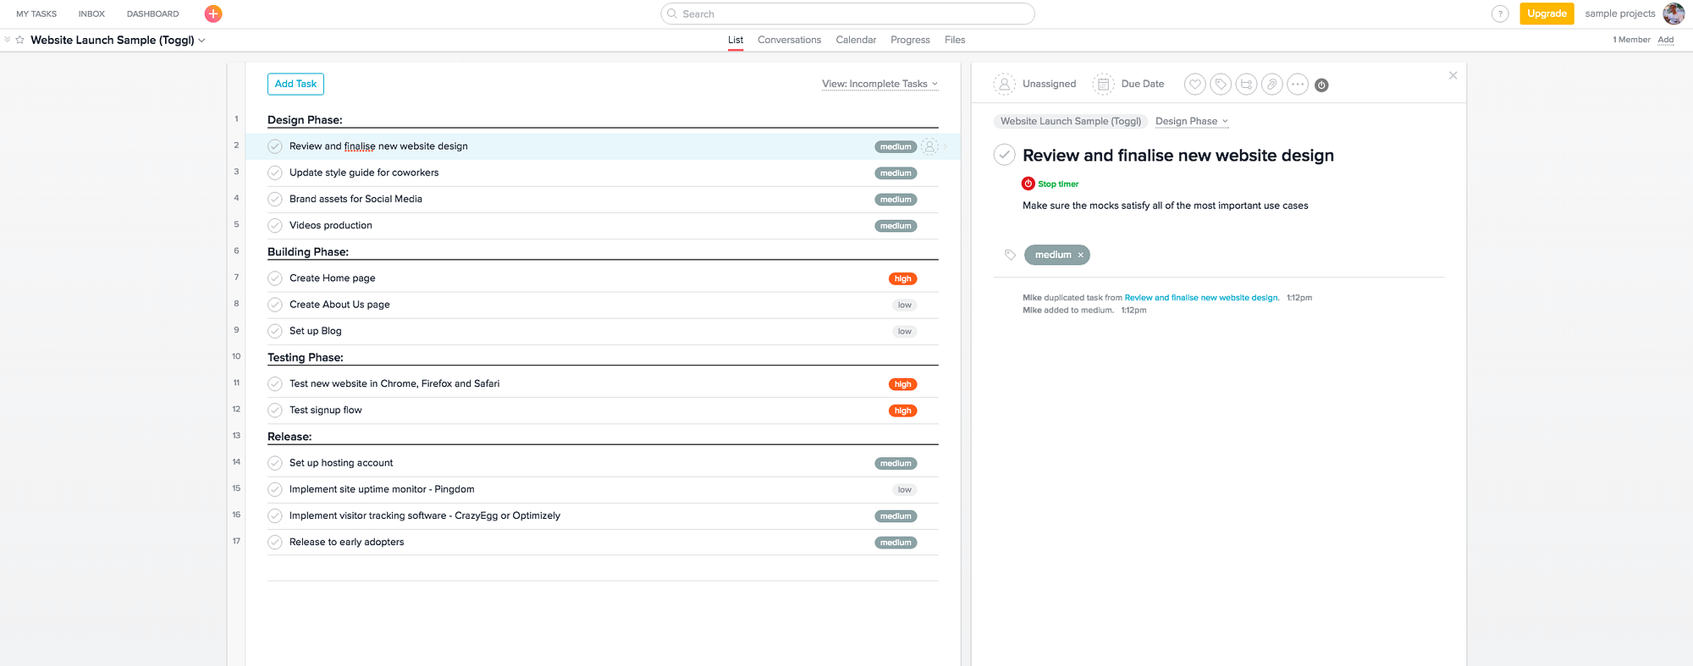
Task: Select the Building Phase: section header
Action: (308, 252)
